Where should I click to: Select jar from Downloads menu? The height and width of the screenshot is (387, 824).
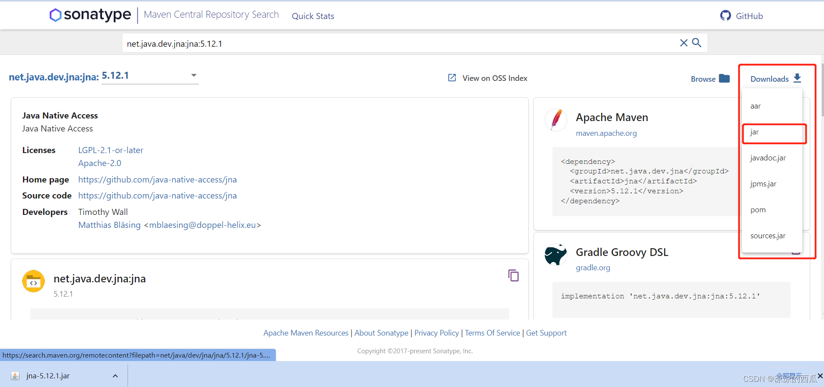(x=772, y=132)
